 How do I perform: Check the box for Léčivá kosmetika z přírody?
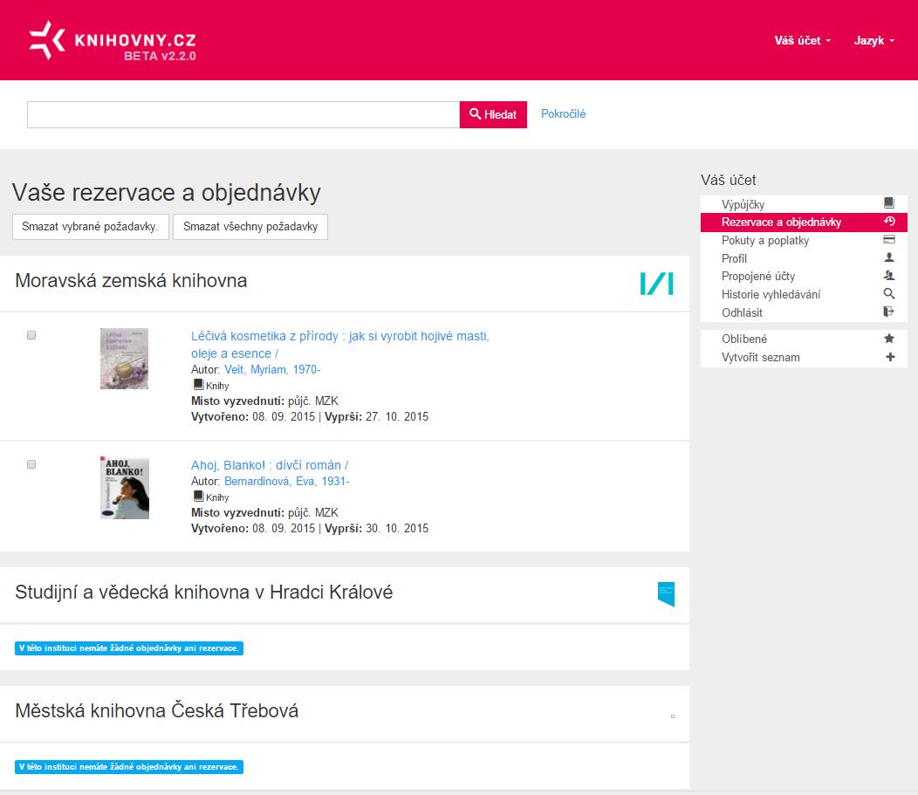(x=31, y=335)
